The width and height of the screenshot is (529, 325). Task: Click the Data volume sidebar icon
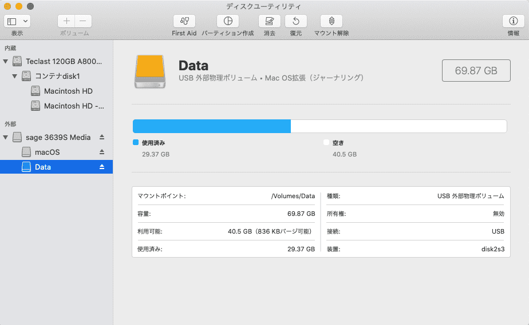[x=26, y=167]
